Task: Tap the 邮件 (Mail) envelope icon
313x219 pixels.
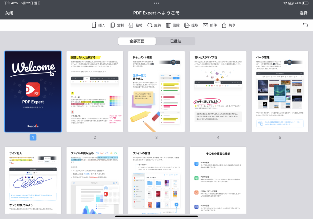Action: (205, 25)
